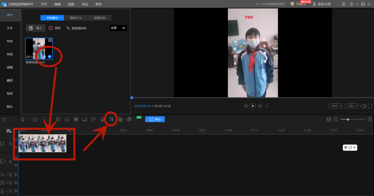Mute the picture-in-picture track audio
374x196 pixels.
[x=16, y=165]
